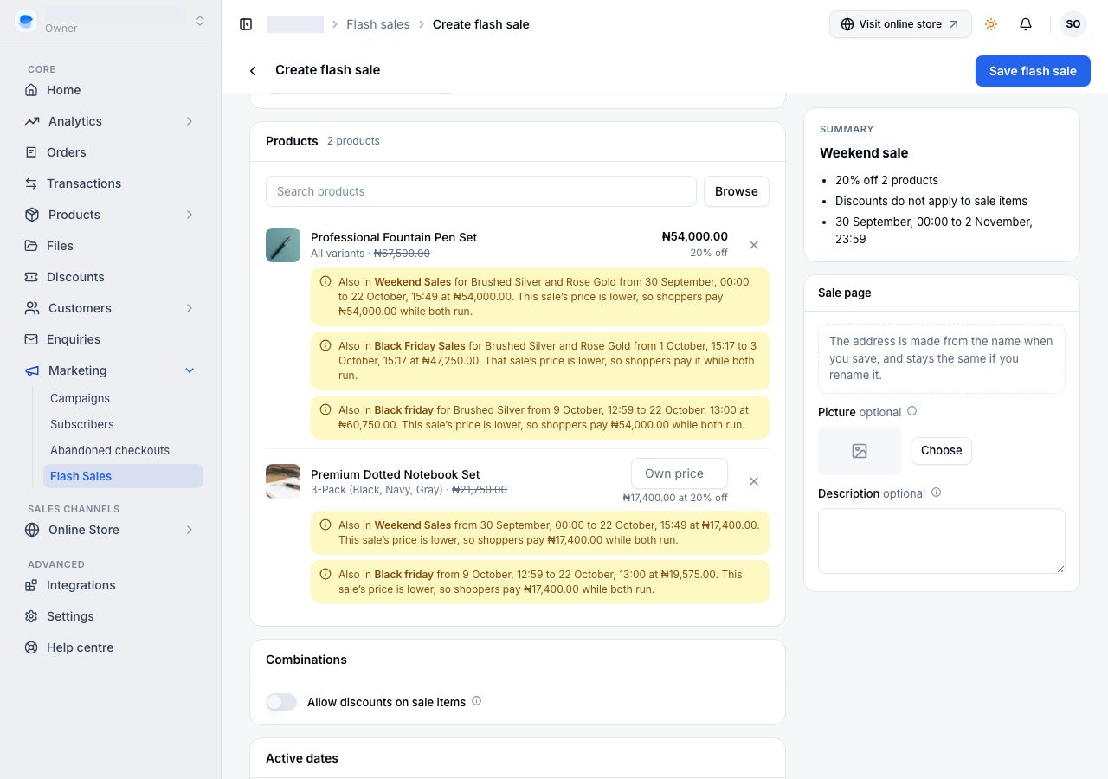Image resolution: width=1108 pixels, height=779 pixels.
Task: Click Browse products button
Action: tap(737, 191)
